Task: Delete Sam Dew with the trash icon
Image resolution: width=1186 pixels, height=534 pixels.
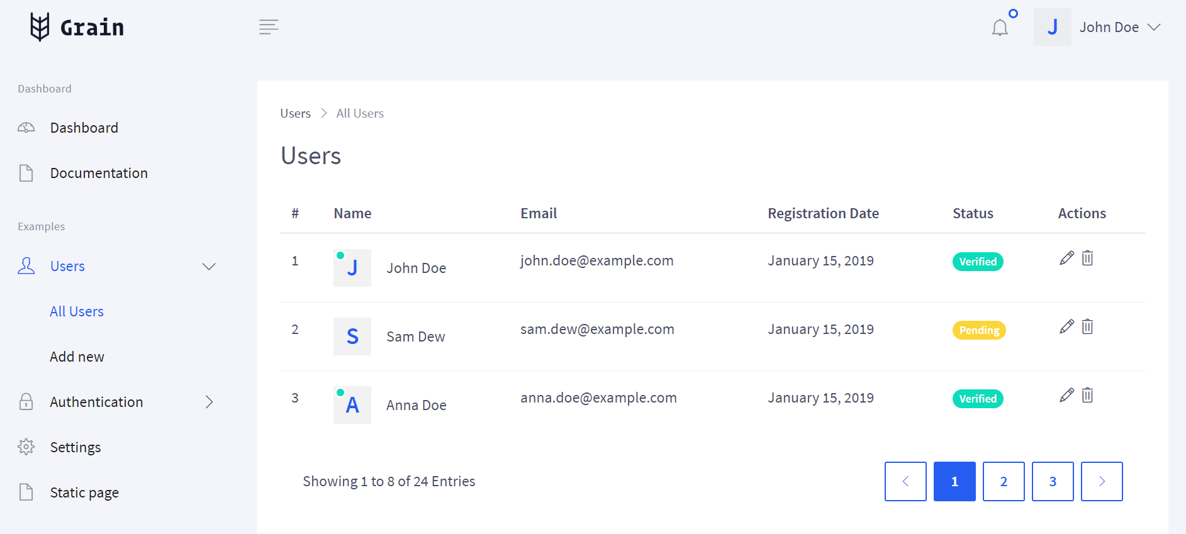Action: 1087,326
